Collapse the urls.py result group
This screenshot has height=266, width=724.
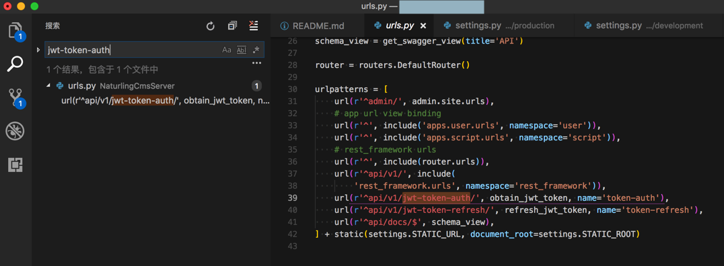[x=48, y=86]
